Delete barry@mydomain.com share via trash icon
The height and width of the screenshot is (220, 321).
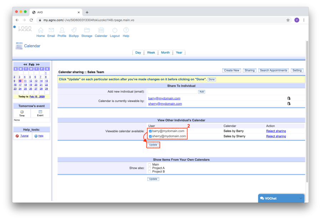[x=289, y=98]
